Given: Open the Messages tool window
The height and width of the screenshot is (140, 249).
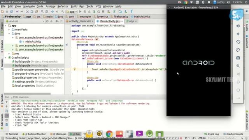Looking at the screenshot, I should click(x=58, y=134).
